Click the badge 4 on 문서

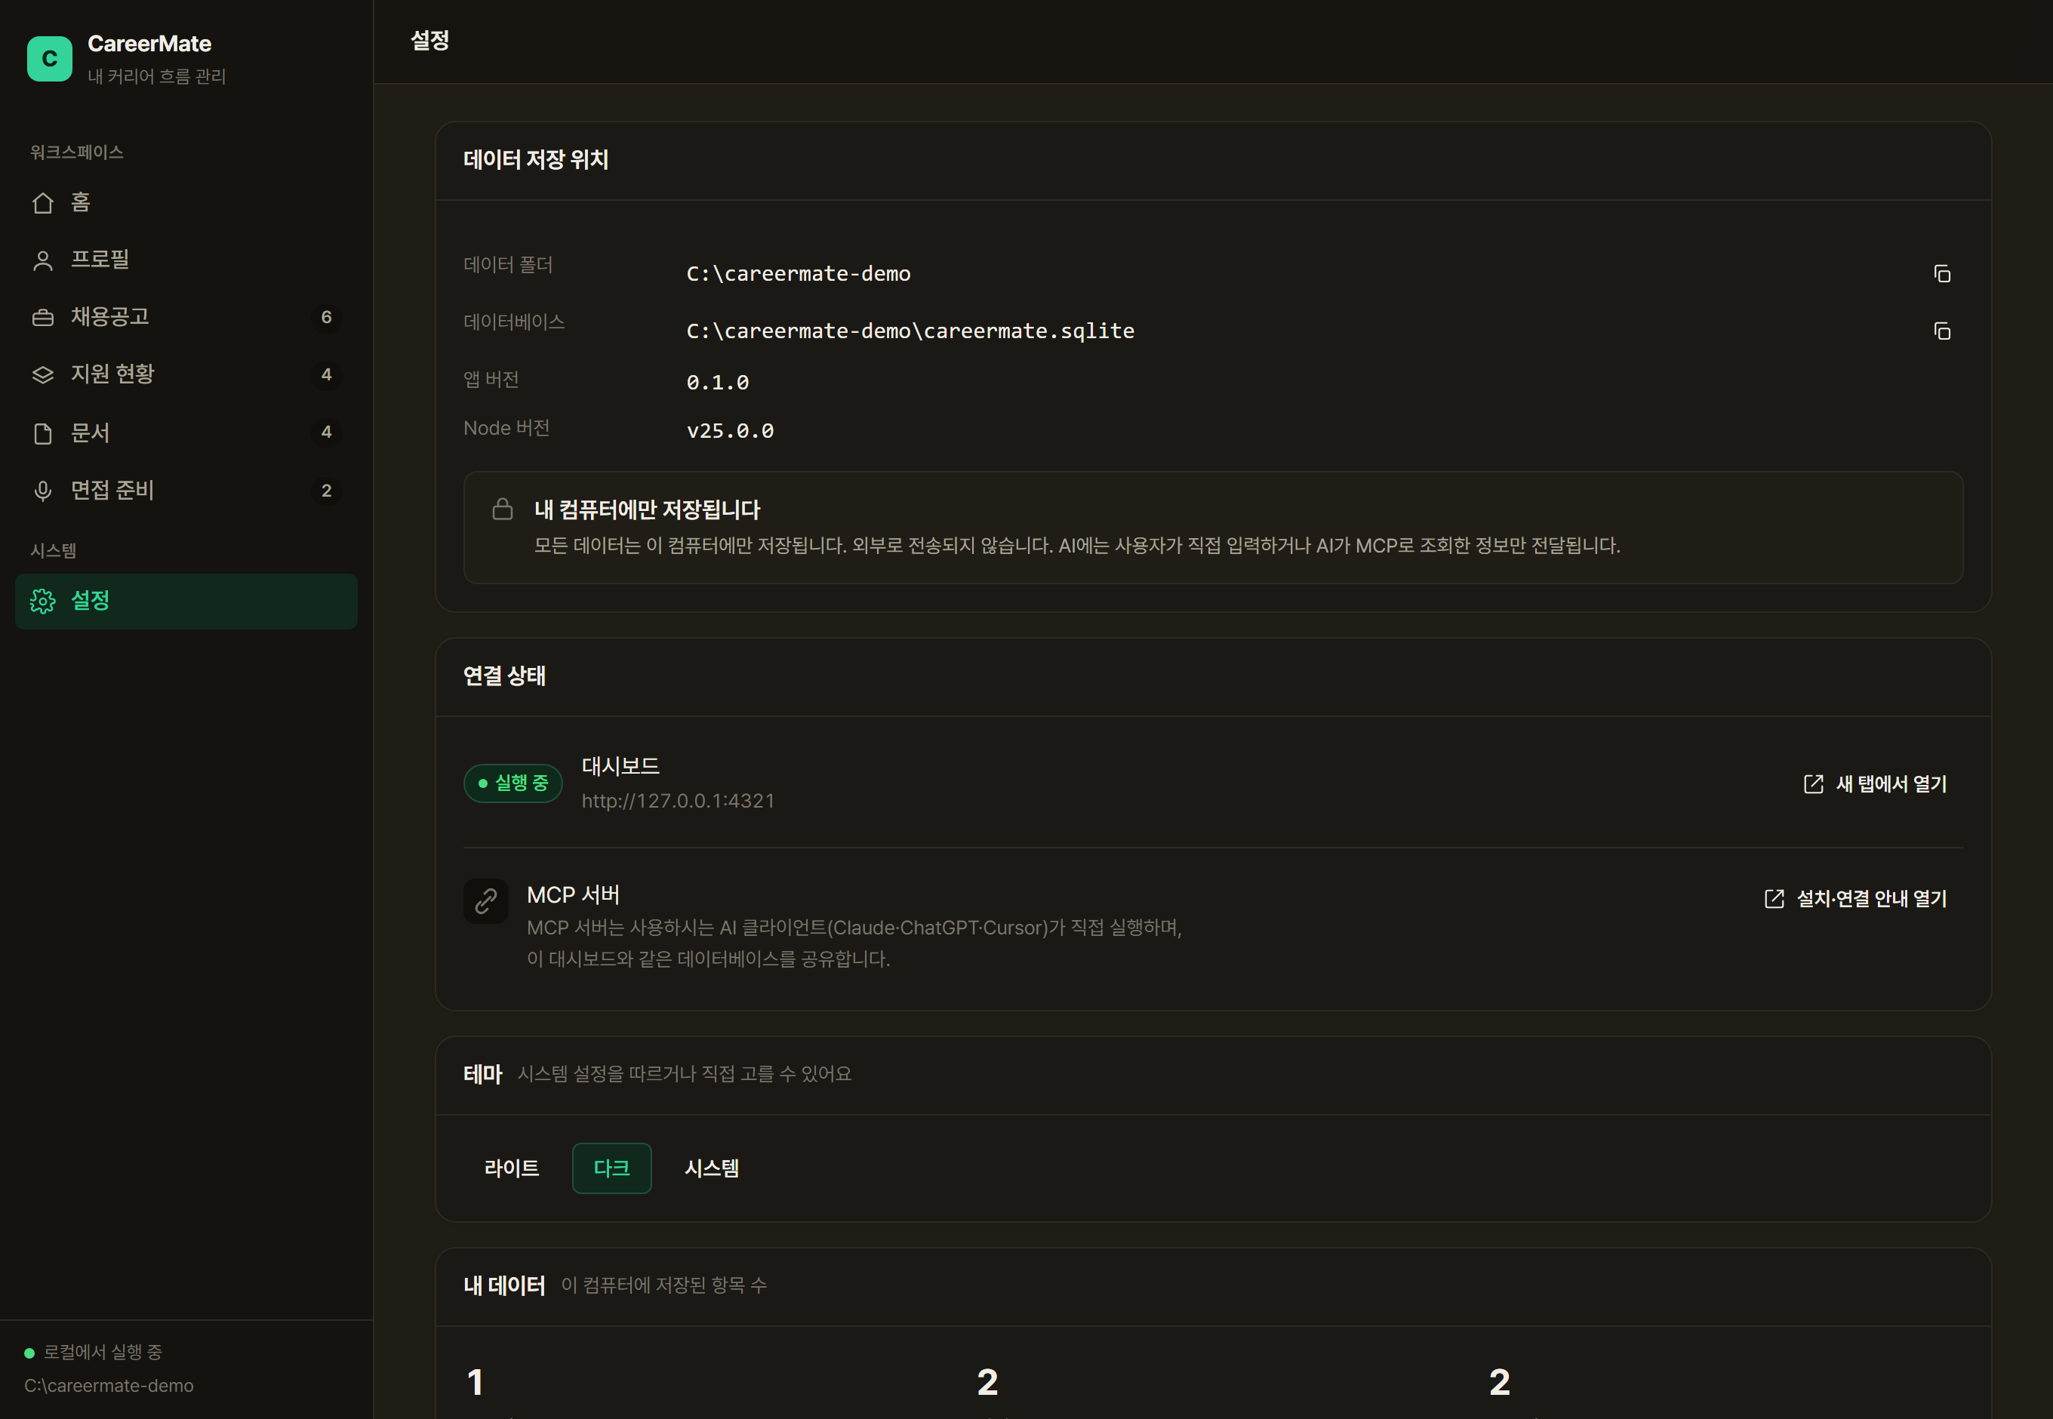[326, 432]
